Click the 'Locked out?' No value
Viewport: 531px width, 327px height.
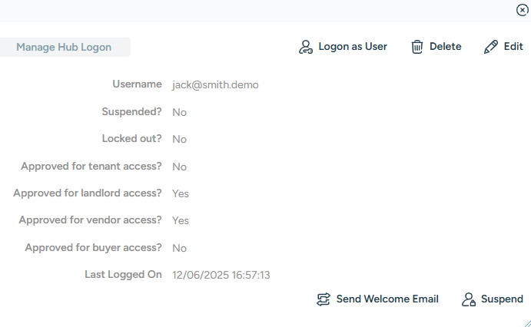click(179, 140)
